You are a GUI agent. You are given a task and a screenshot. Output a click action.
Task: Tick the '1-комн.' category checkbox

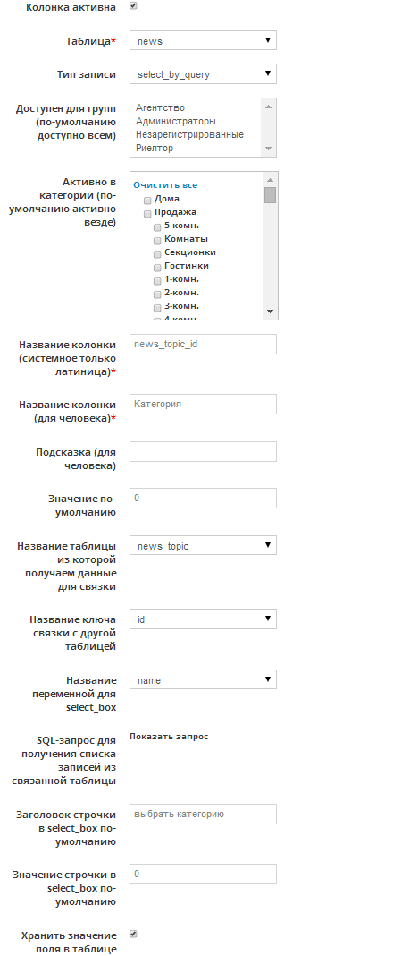tap(157, 280)
